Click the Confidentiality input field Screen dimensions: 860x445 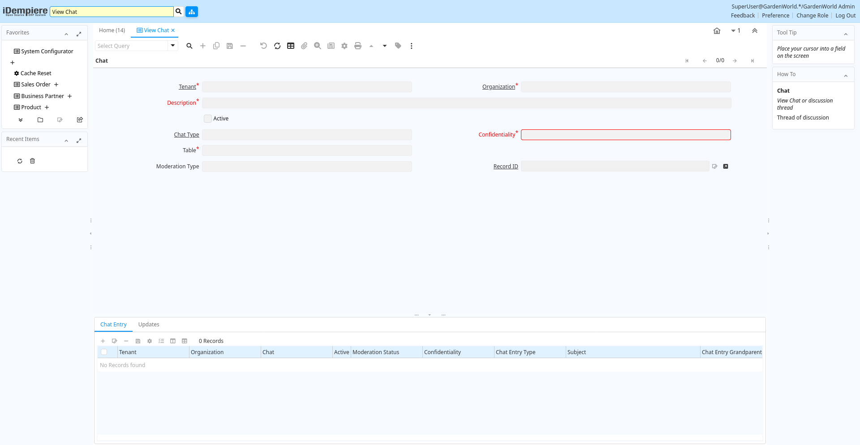[x=625, y=135]
